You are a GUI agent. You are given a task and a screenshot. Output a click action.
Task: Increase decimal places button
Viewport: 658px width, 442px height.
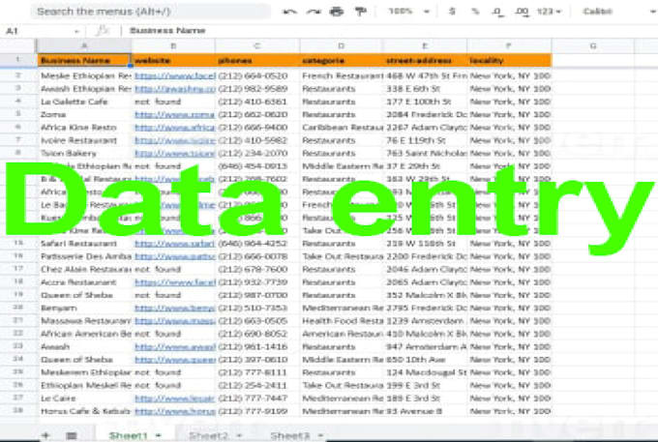point(522,12)
